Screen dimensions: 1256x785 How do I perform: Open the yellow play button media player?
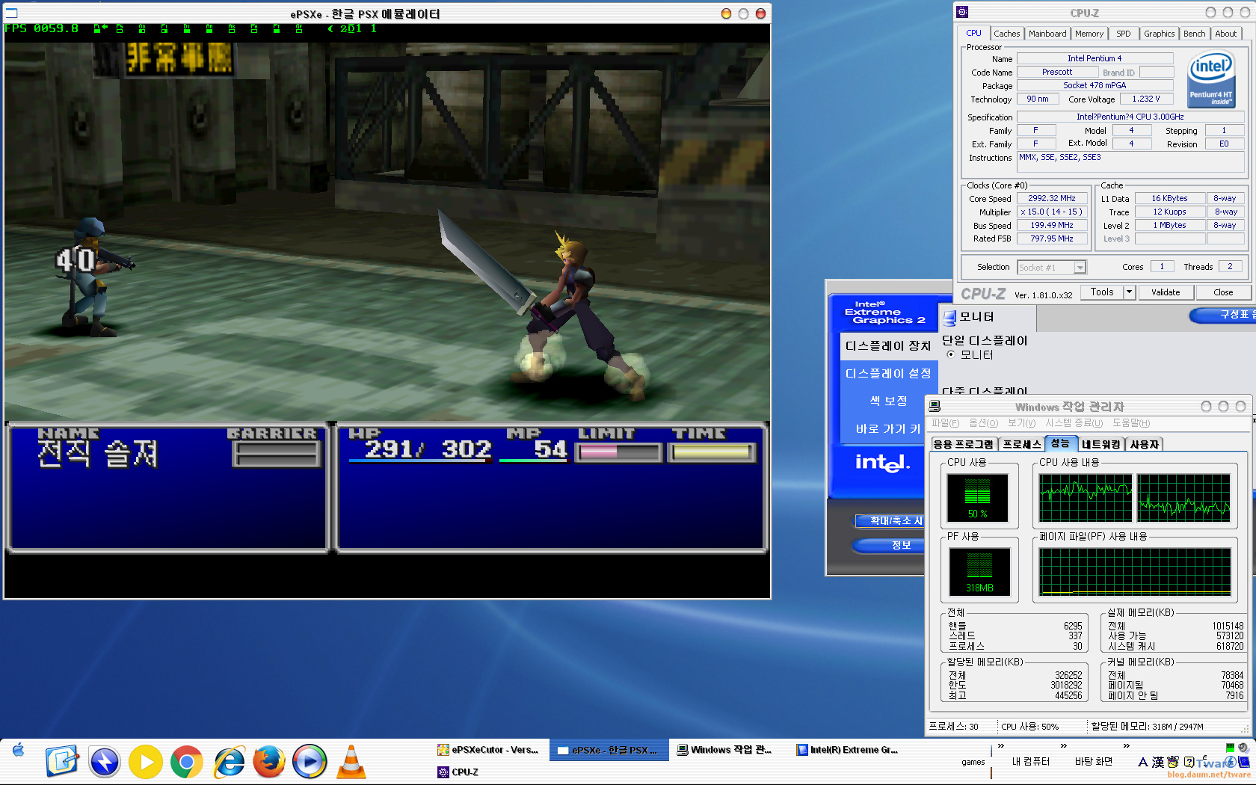146,762
